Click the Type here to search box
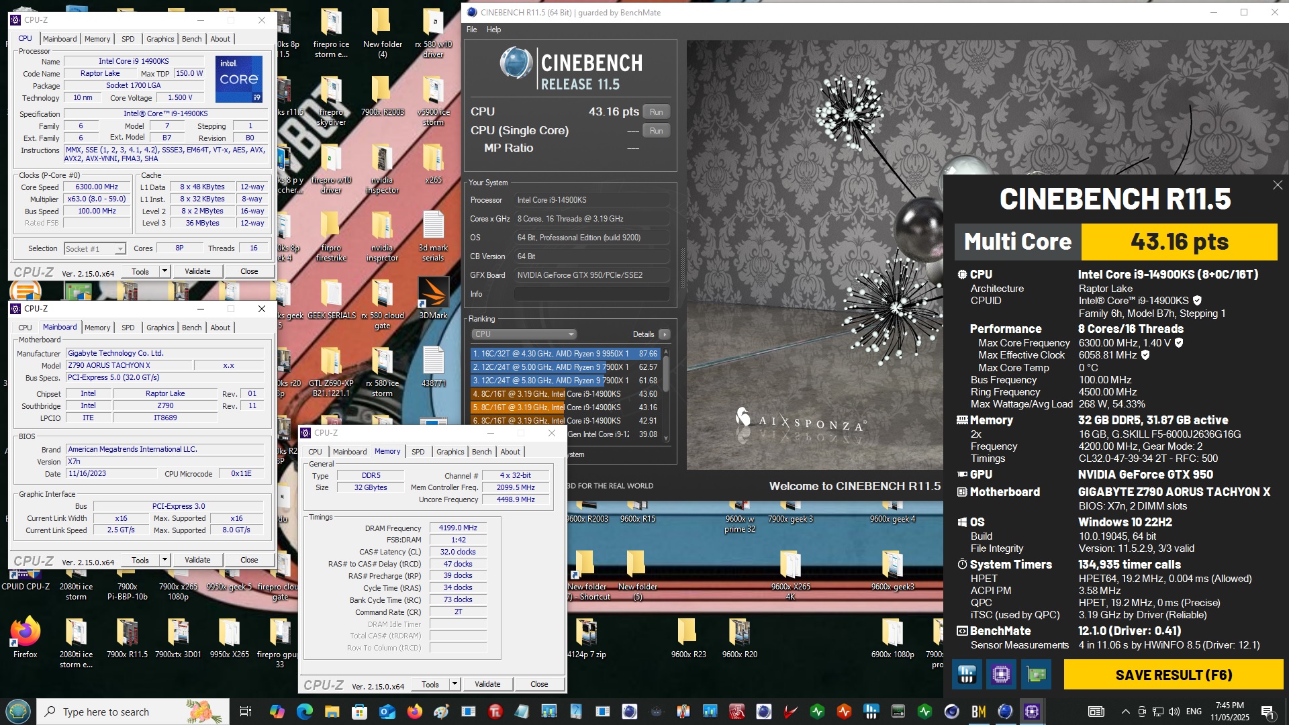 [x=133, y=712]
